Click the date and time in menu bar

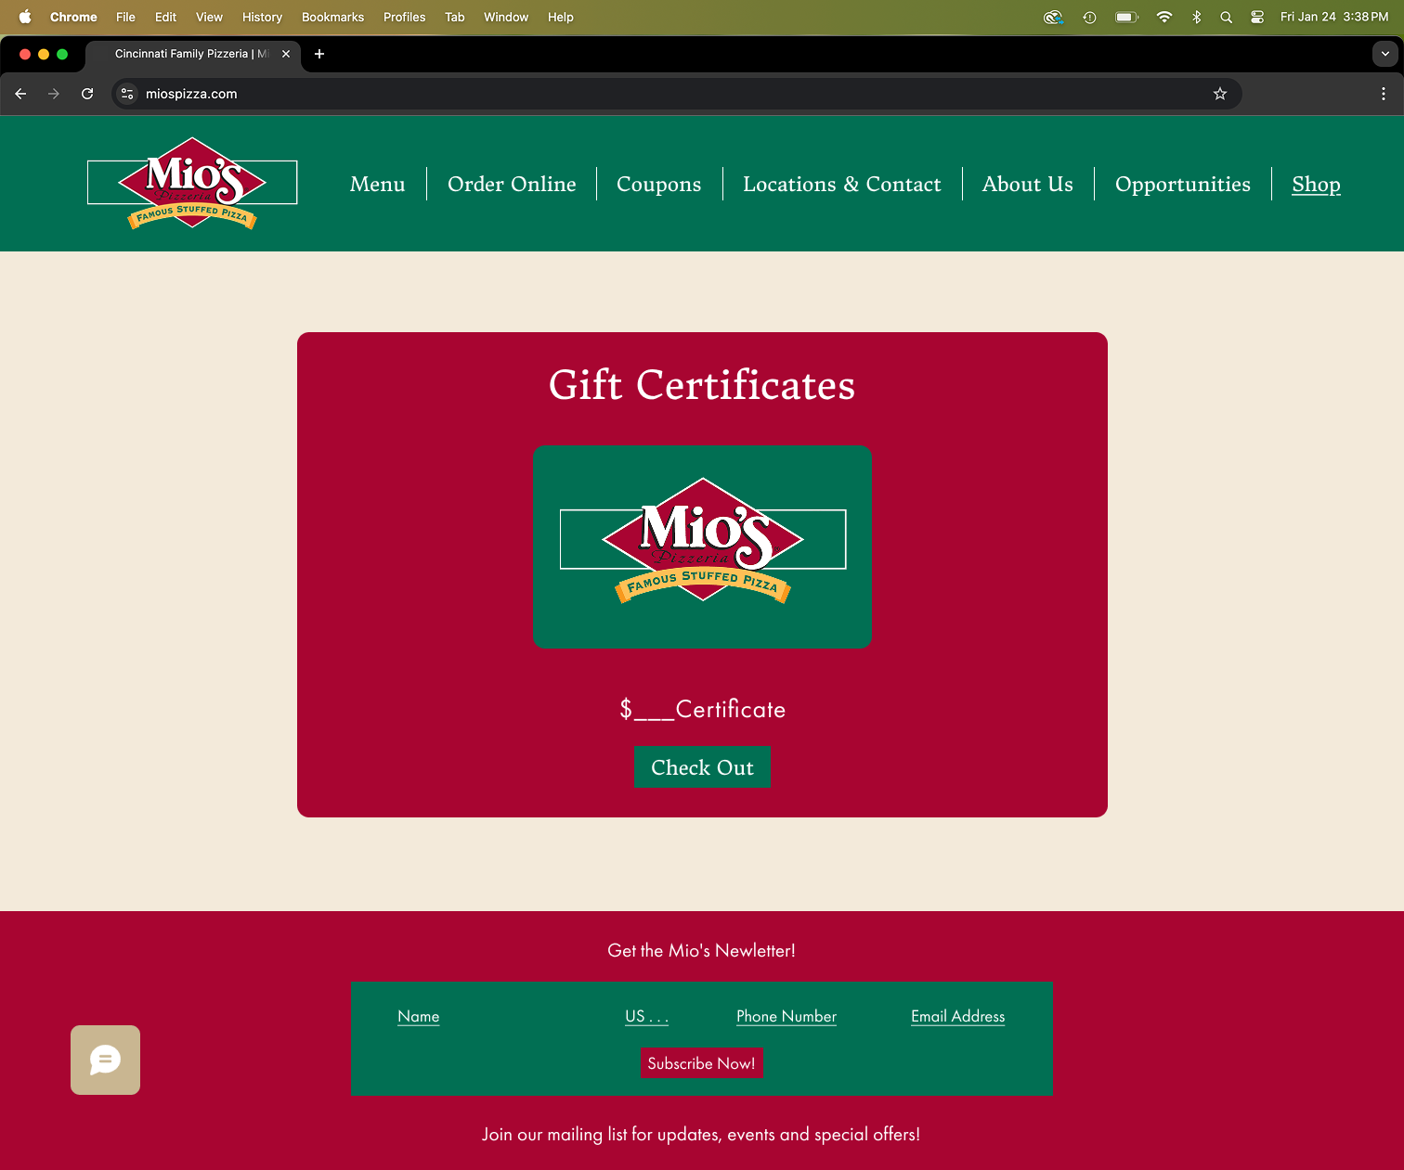click(x=1334, y=17)
